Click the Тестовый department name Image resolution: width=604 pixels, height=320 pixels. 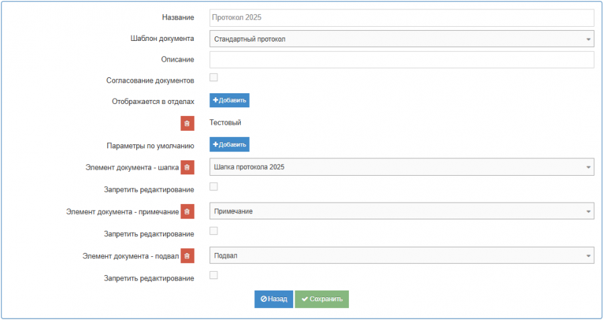225,123
